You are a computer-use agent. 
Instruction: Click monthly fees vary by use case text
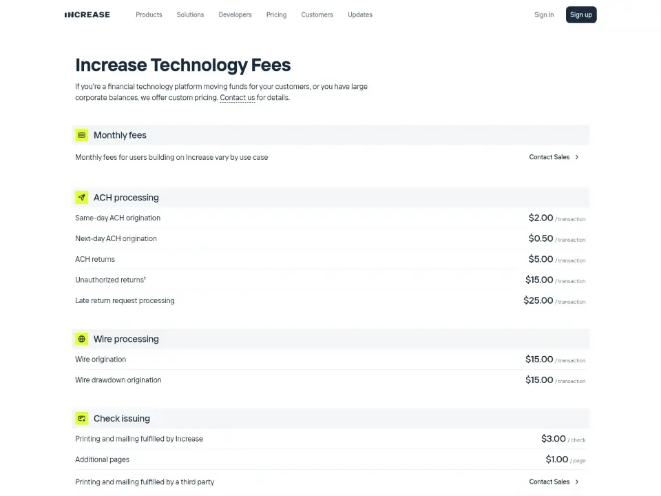pos(171,157)
